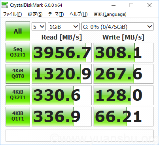Open the 言語(Language) menu
Viewport: 159px width, 145px height.
pos(110,14)
